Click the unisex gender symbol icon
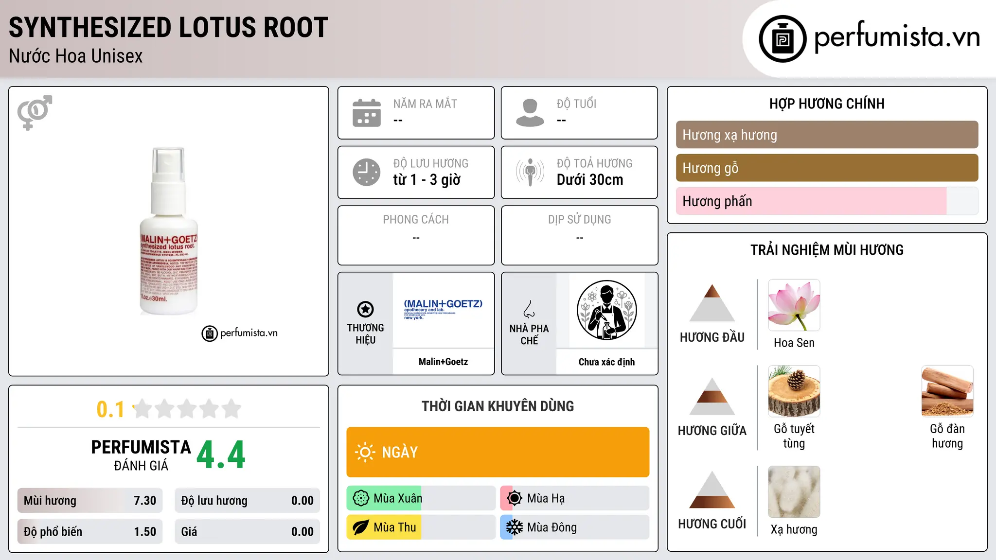The width and height of the screenshot is (996, 560). (x=35, y=113)
